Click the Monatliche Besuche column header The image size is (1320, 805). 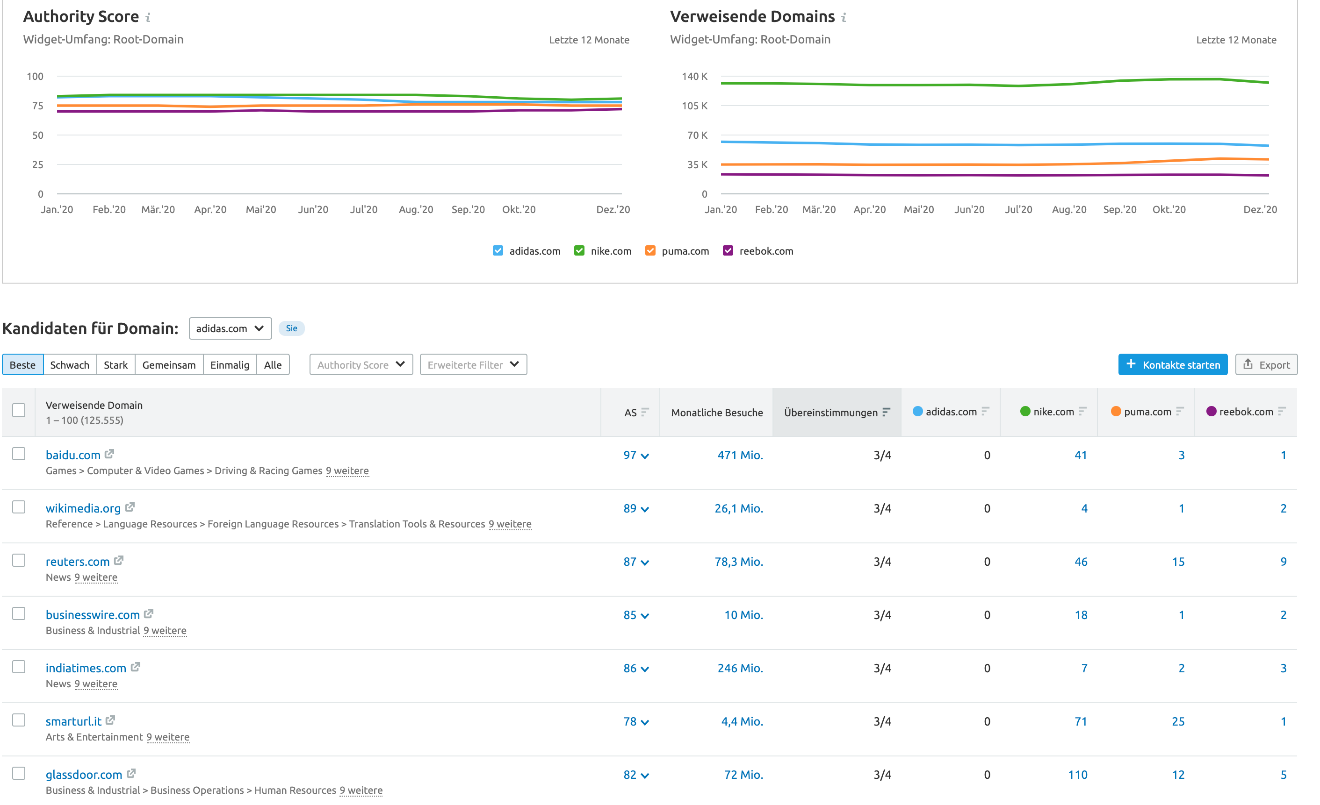[717, 412]
